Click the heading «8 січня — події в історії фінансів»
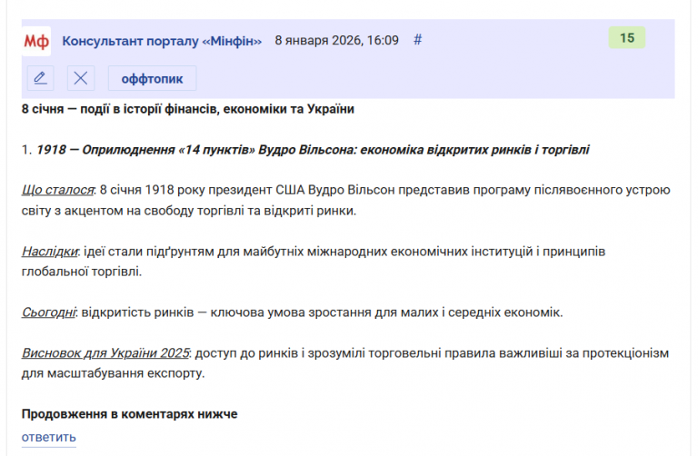Viewport: 698px width, 456px height. click(x=188, y=109)
